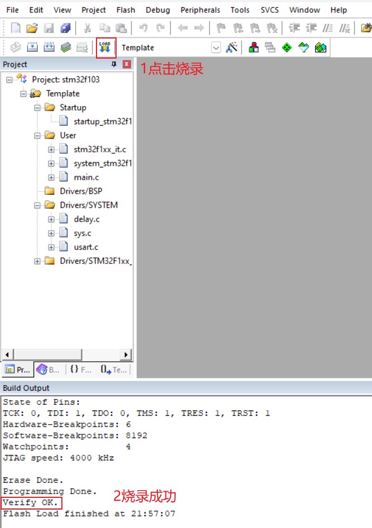Image resolution: width=372 pixels, height=528 pixels.
Task: Insert a bookmark with the flag icon
Action: tap(221, 28)
